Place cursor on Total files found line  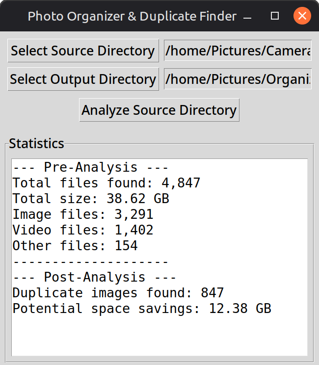tap(106, 183)
